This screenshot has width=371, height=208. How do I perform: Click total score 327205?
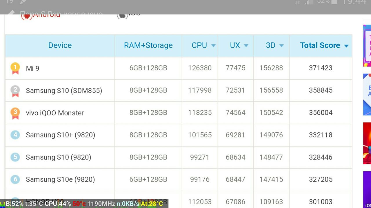tap(321, 179)
